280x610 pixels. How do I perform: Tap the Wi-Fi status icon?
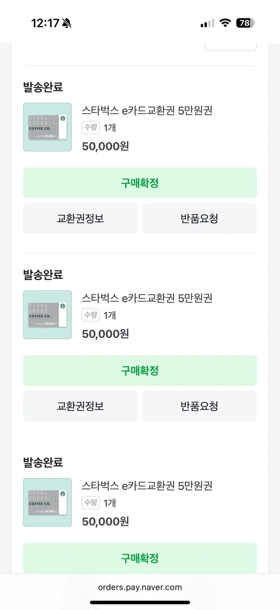[225, 23]
